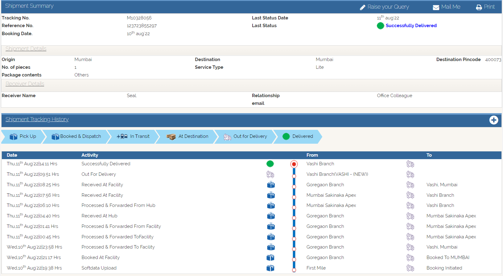The image size is (503, 276).
Task: Click scooter icon in the 08:25 Hrs row
Action: pyautogui.click(x=410, y=185)
